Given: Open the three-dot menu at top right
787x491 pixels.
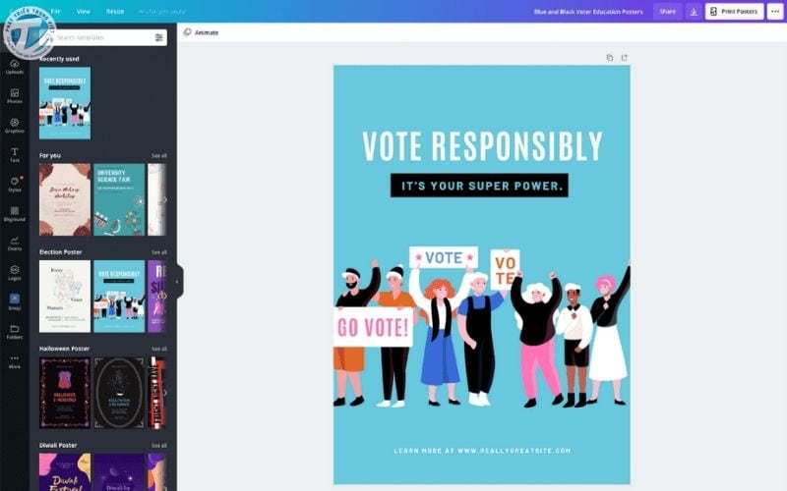Looking at the screenshot, I should [x=775, y=12].
